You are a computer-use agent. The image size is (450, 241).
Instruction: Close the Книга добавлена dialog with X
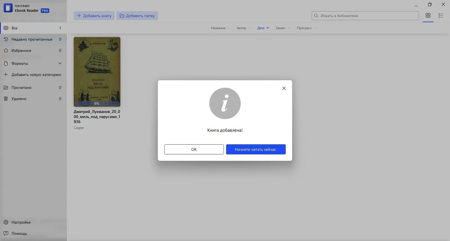284,88
